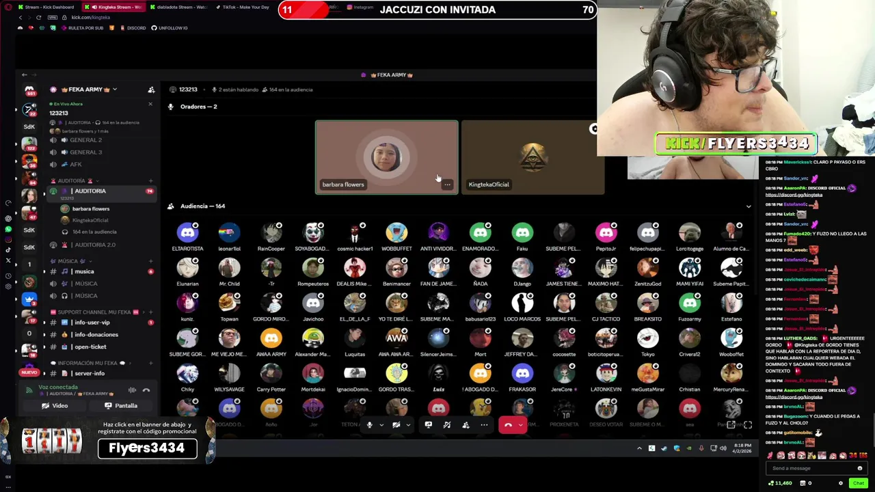Switch to diabladota Stream browser tab
875x492 pixels.
point(178,7)
